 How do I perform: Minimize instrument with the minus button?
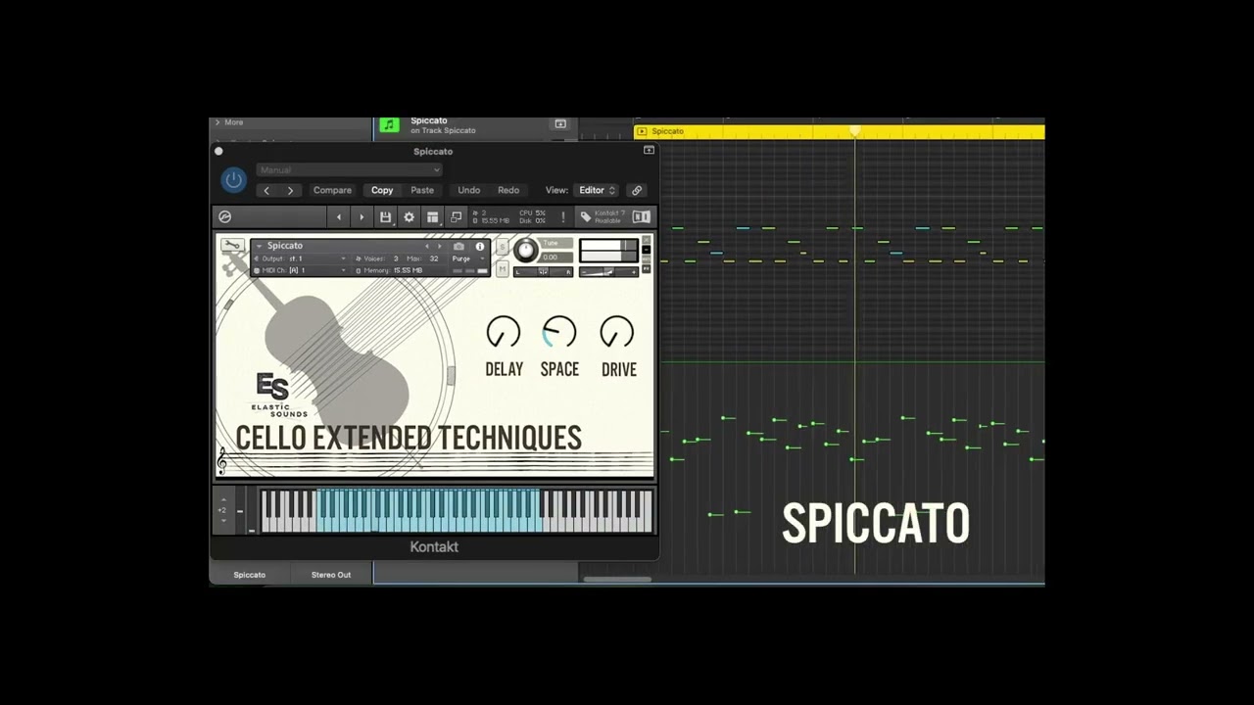(646, 251)
